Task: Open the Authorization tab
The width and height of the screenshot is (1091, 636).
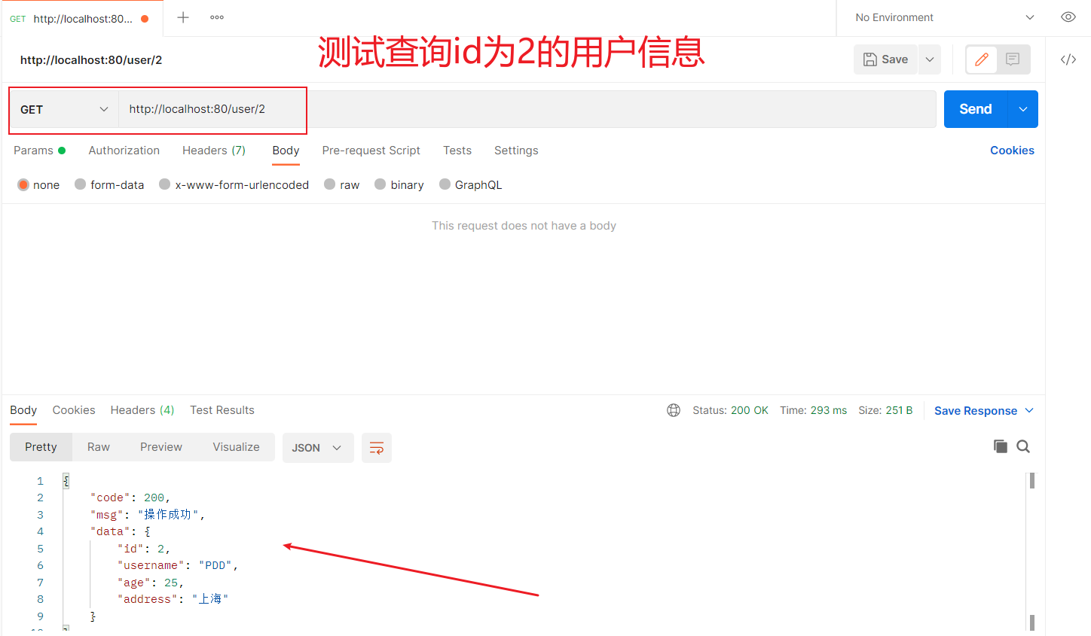Action: (x=124, y=151)
